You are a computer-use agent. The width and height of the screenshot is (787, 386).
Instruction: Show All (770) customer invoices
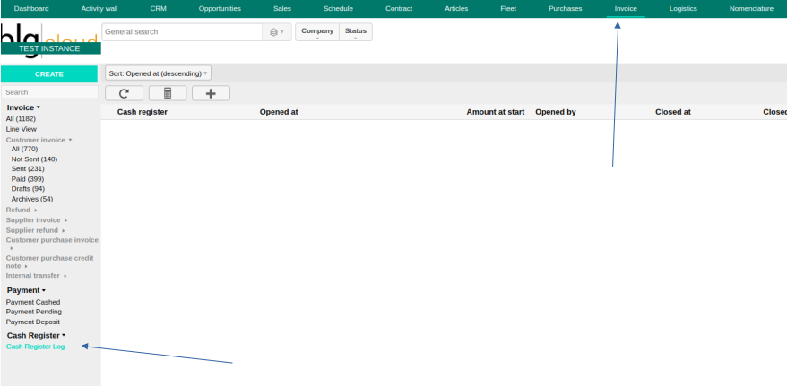click(24, 149)
